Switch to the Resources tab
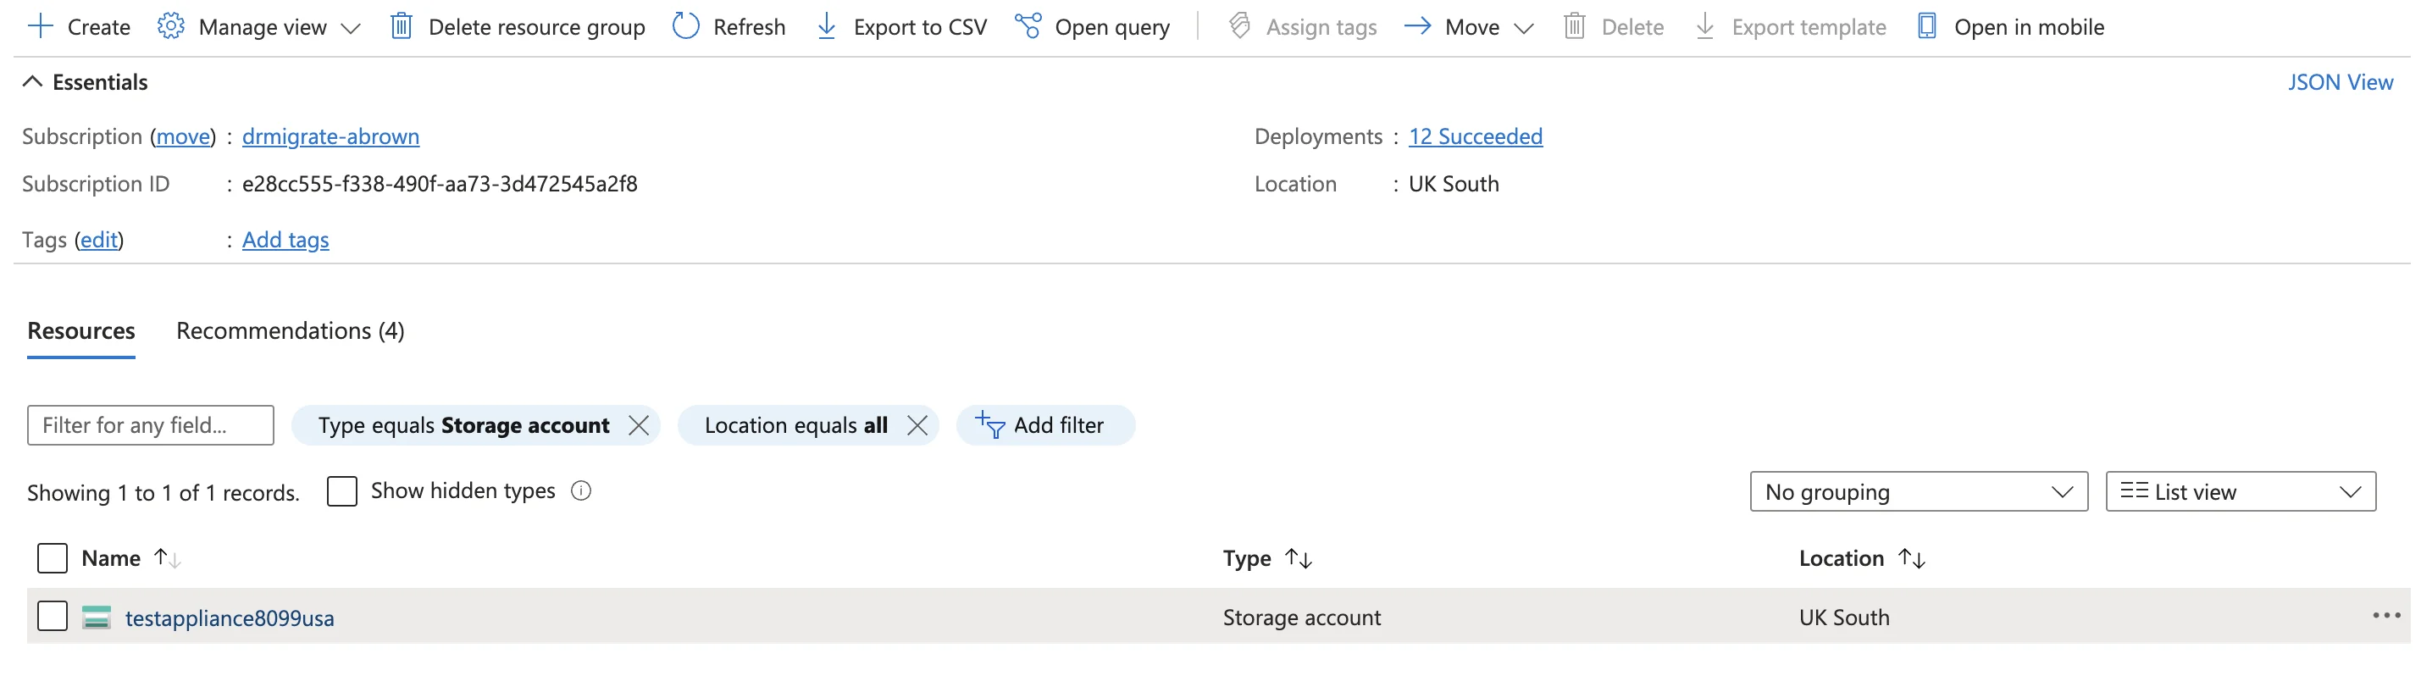Screen dimensions: 2421x698 point(80,331)
